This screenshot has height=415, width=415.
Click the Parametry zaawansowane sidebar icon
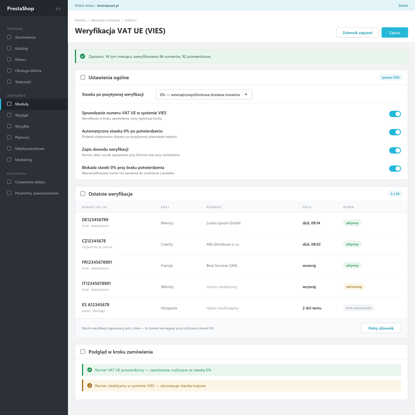(x=9, y=193)
